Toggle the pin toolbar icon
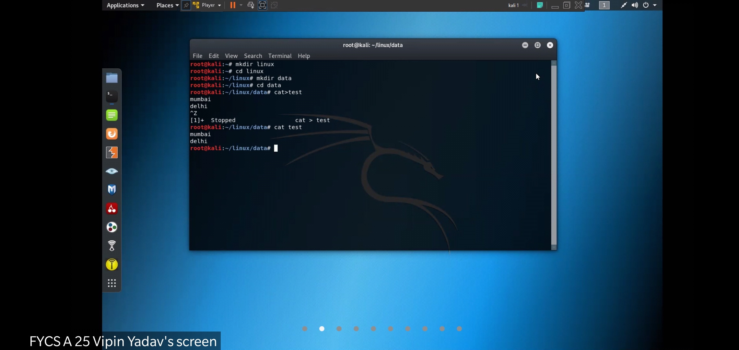The height and width of the screenshot is (350, 739). (x=186, y=5)
